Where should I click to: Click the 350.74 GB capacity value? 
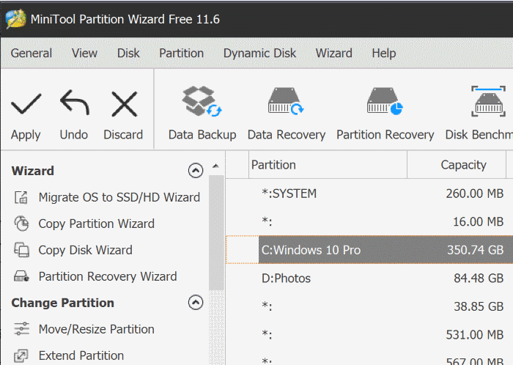pos(475,250)
